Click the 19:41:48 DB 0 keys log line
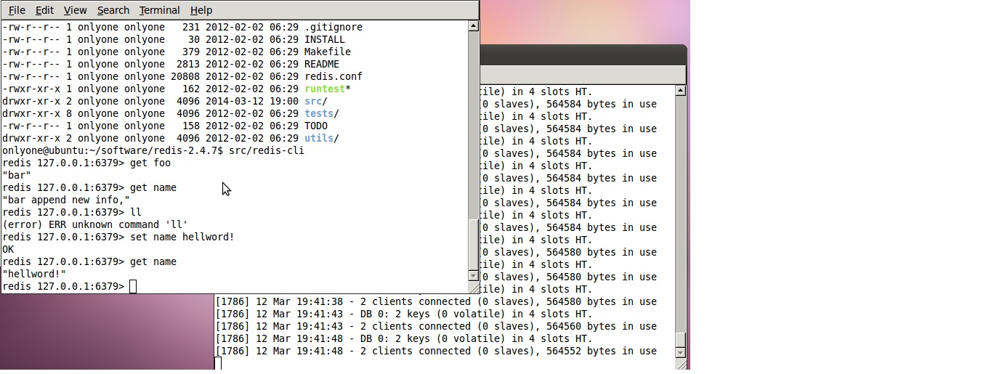 [404, 338]
